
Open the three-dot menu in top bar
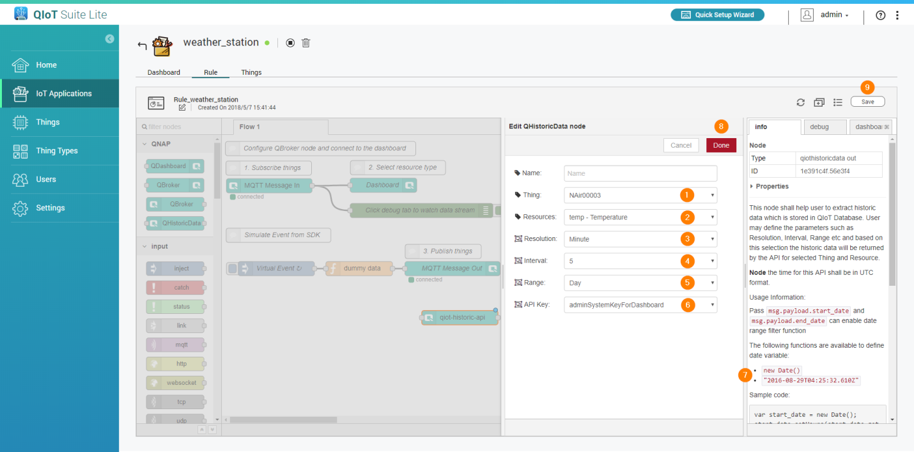[897, 15]
